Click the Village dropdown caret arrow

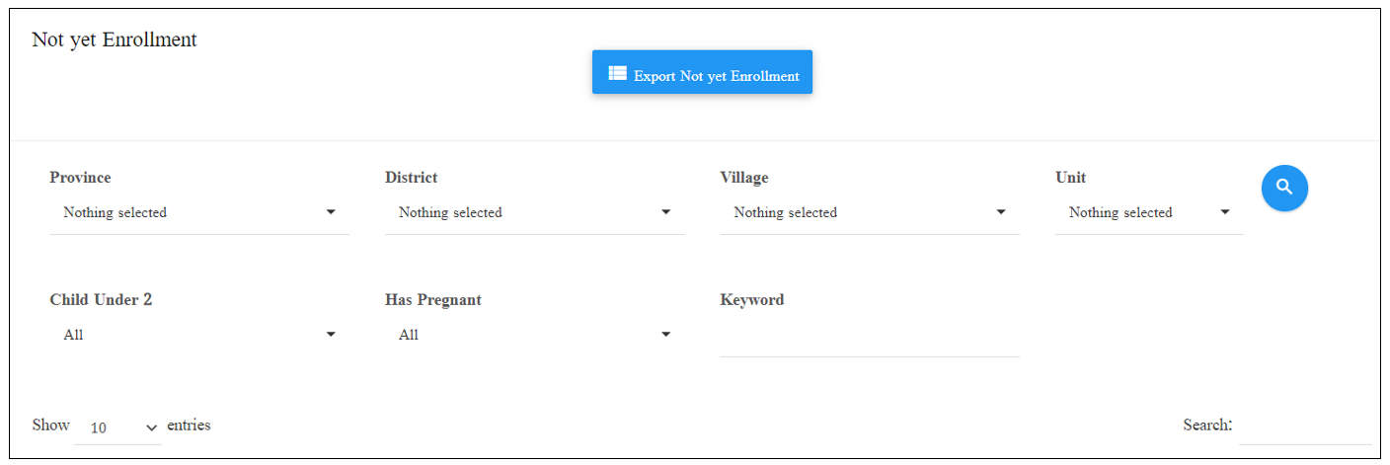tap(1001, 212)
